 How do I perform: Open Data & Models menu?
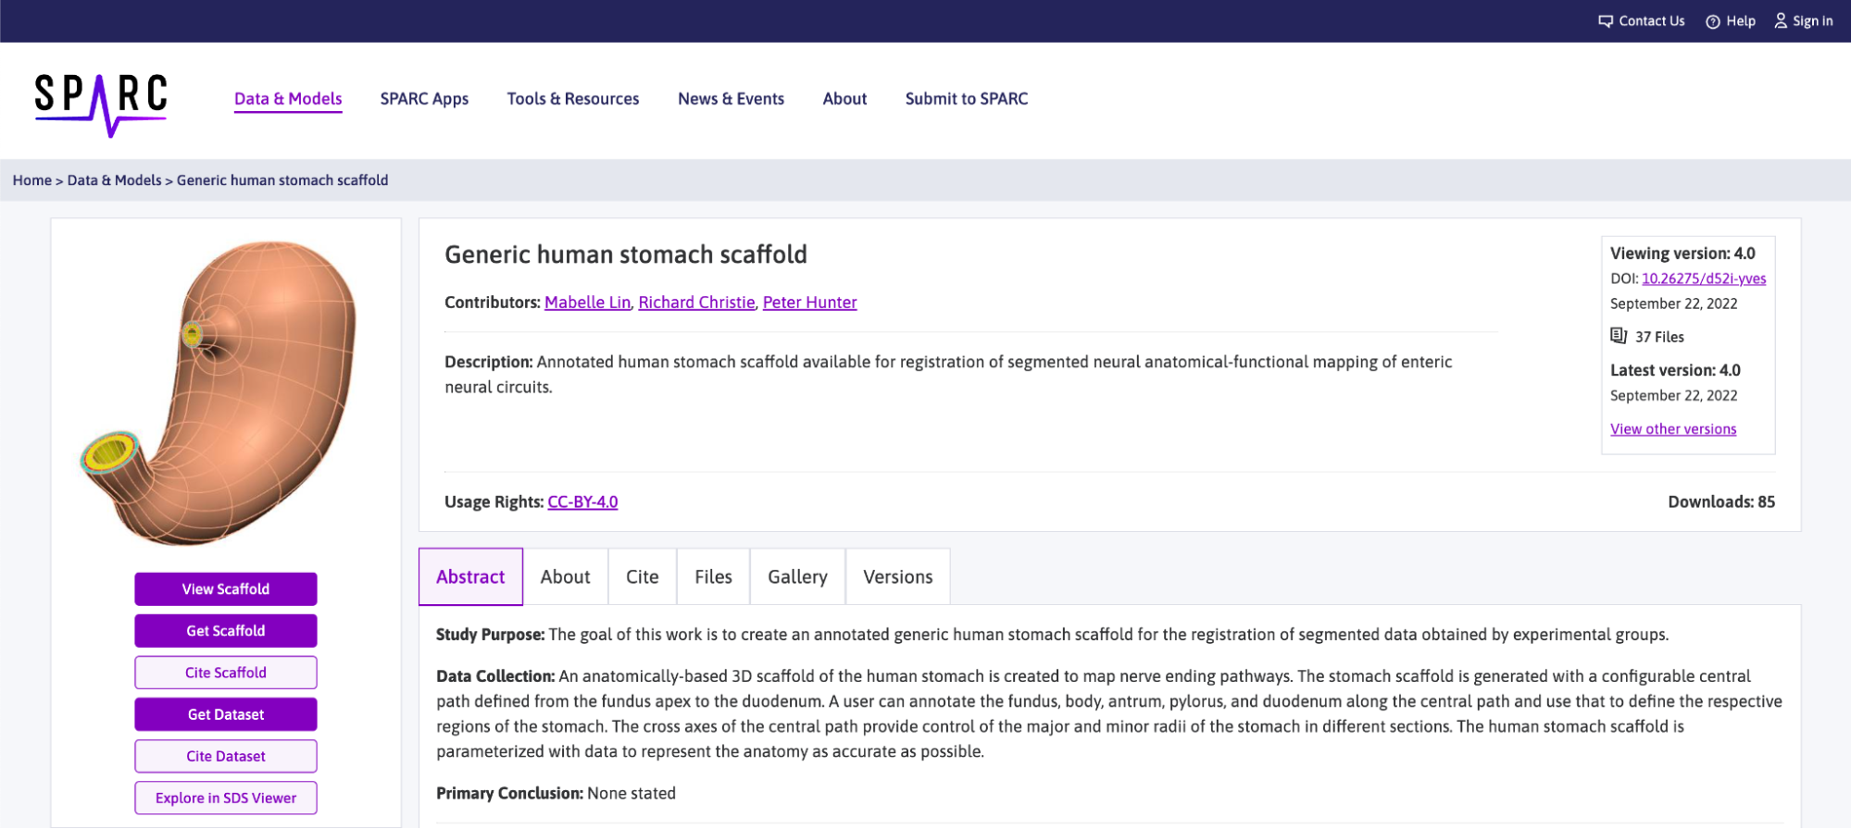click(x=288, y=99)
